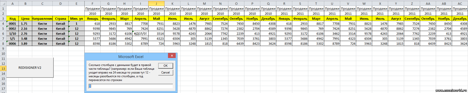
Task: Select the #ДЕЛ/0! error cell
Action: (141, 33)
